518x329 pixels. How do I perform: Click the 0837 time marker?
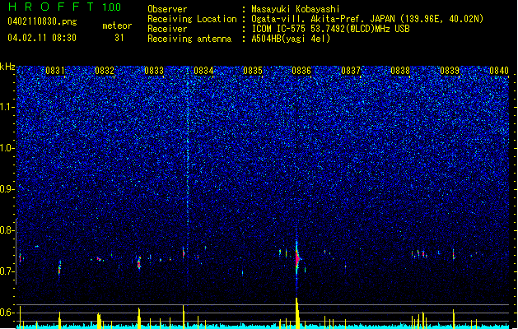point(351,71)
